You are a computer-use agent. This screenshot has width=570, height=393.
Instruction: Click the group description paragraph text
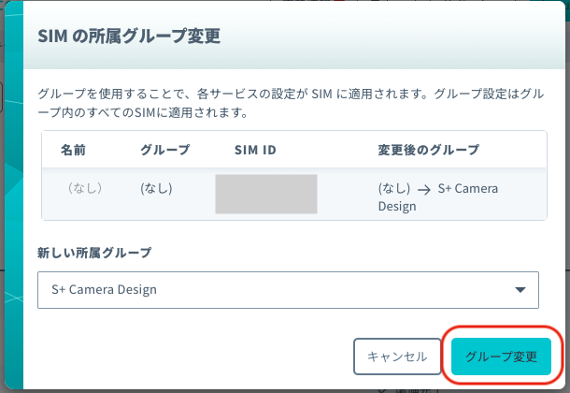click(x=291, y=103)
